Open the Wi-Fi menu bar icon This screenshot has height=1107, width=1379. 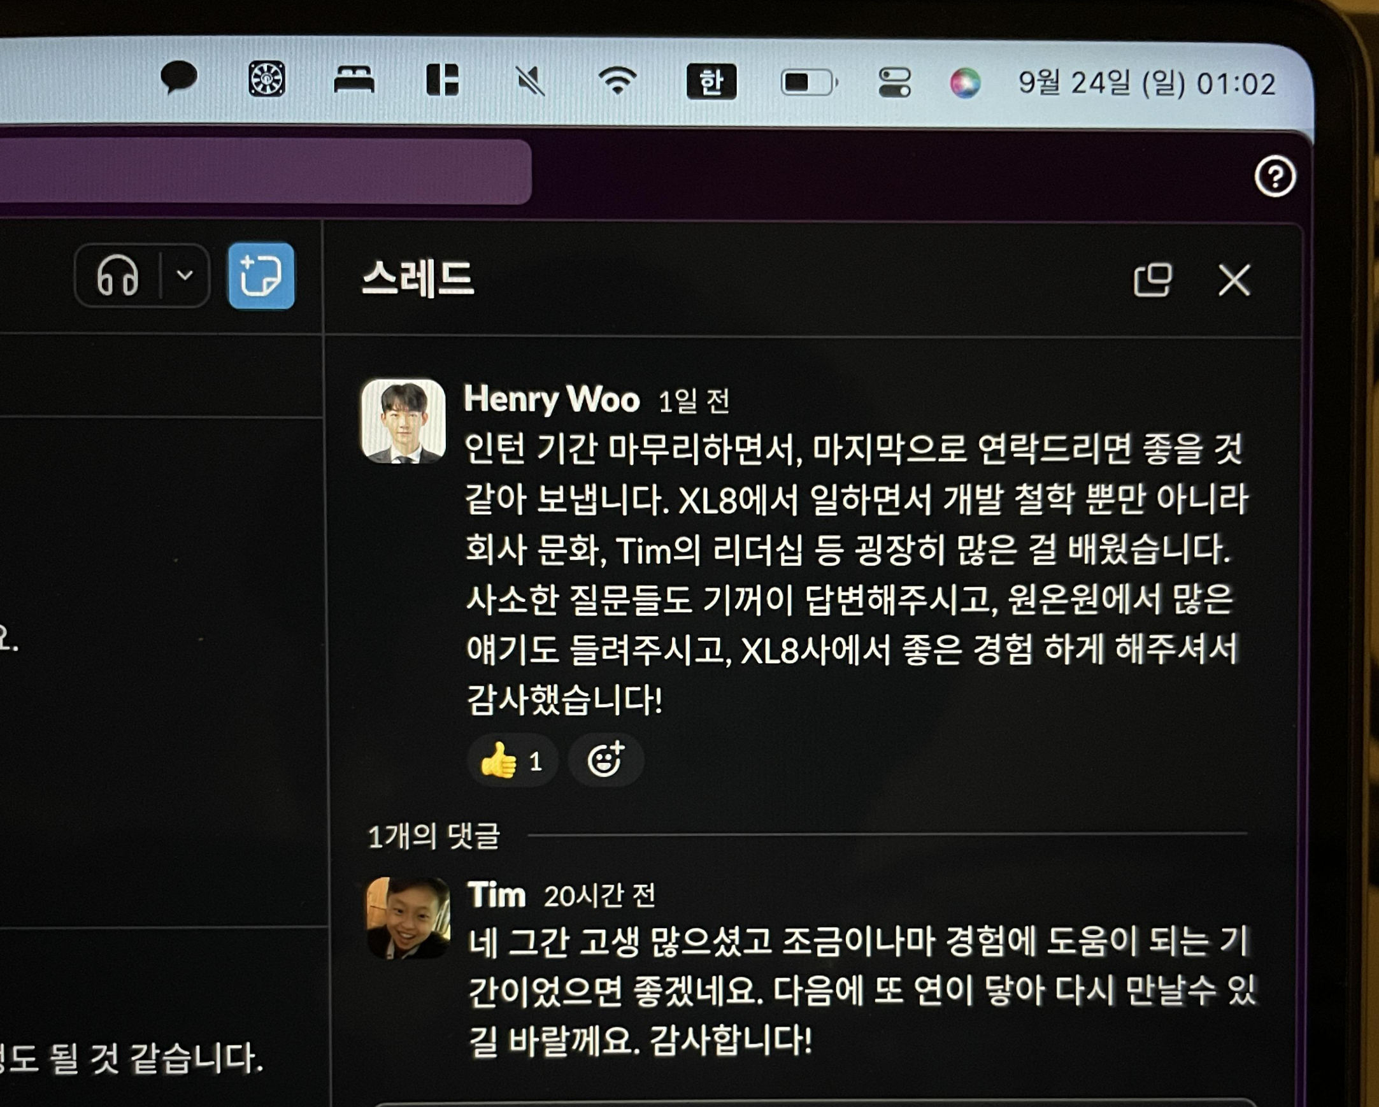point(617,82)
